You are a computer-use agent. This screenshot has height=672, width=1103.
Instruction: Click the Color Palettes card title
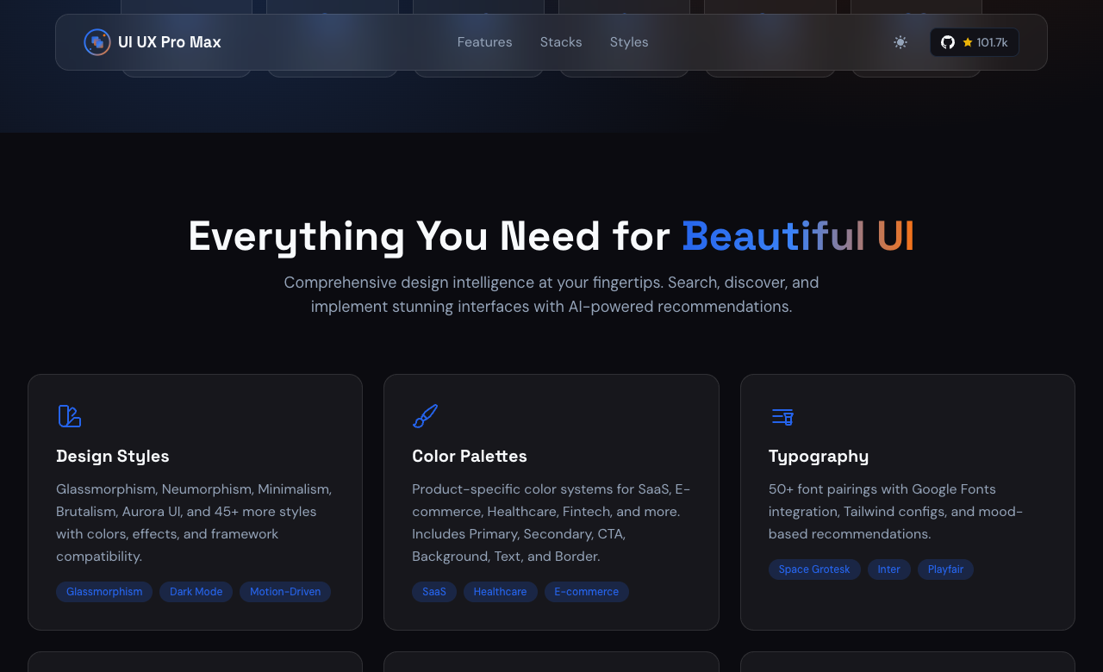pos(470,456)
